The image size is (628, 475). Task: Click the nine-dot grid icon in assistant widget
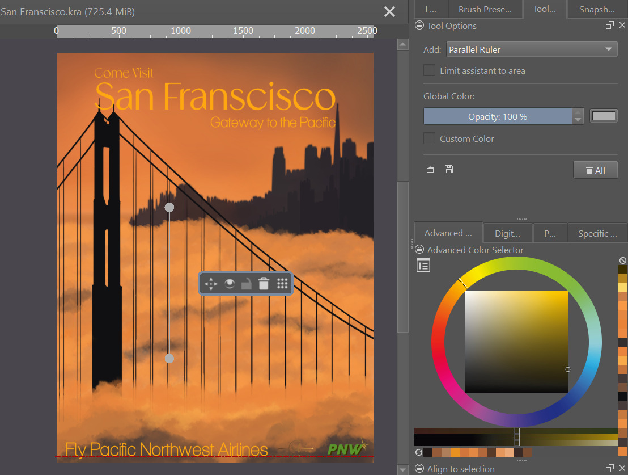(x=282, y=284)
